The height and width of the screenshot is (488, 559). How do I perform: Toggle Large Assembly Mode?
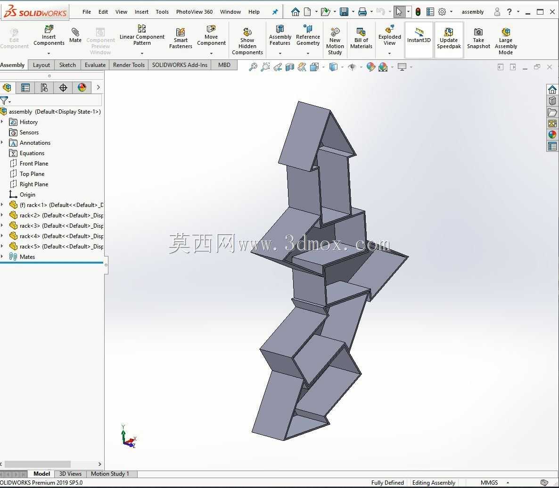point(506,41)
